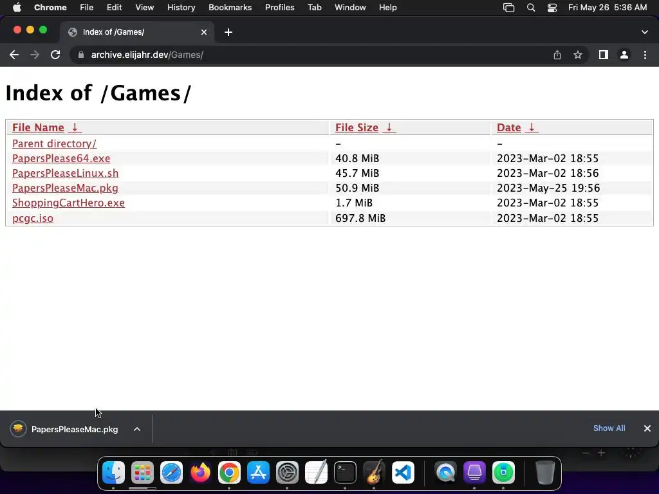Screen dimensions: 659x494
Task: Download PapersPleaseLinux.sh
Action: 66,173
